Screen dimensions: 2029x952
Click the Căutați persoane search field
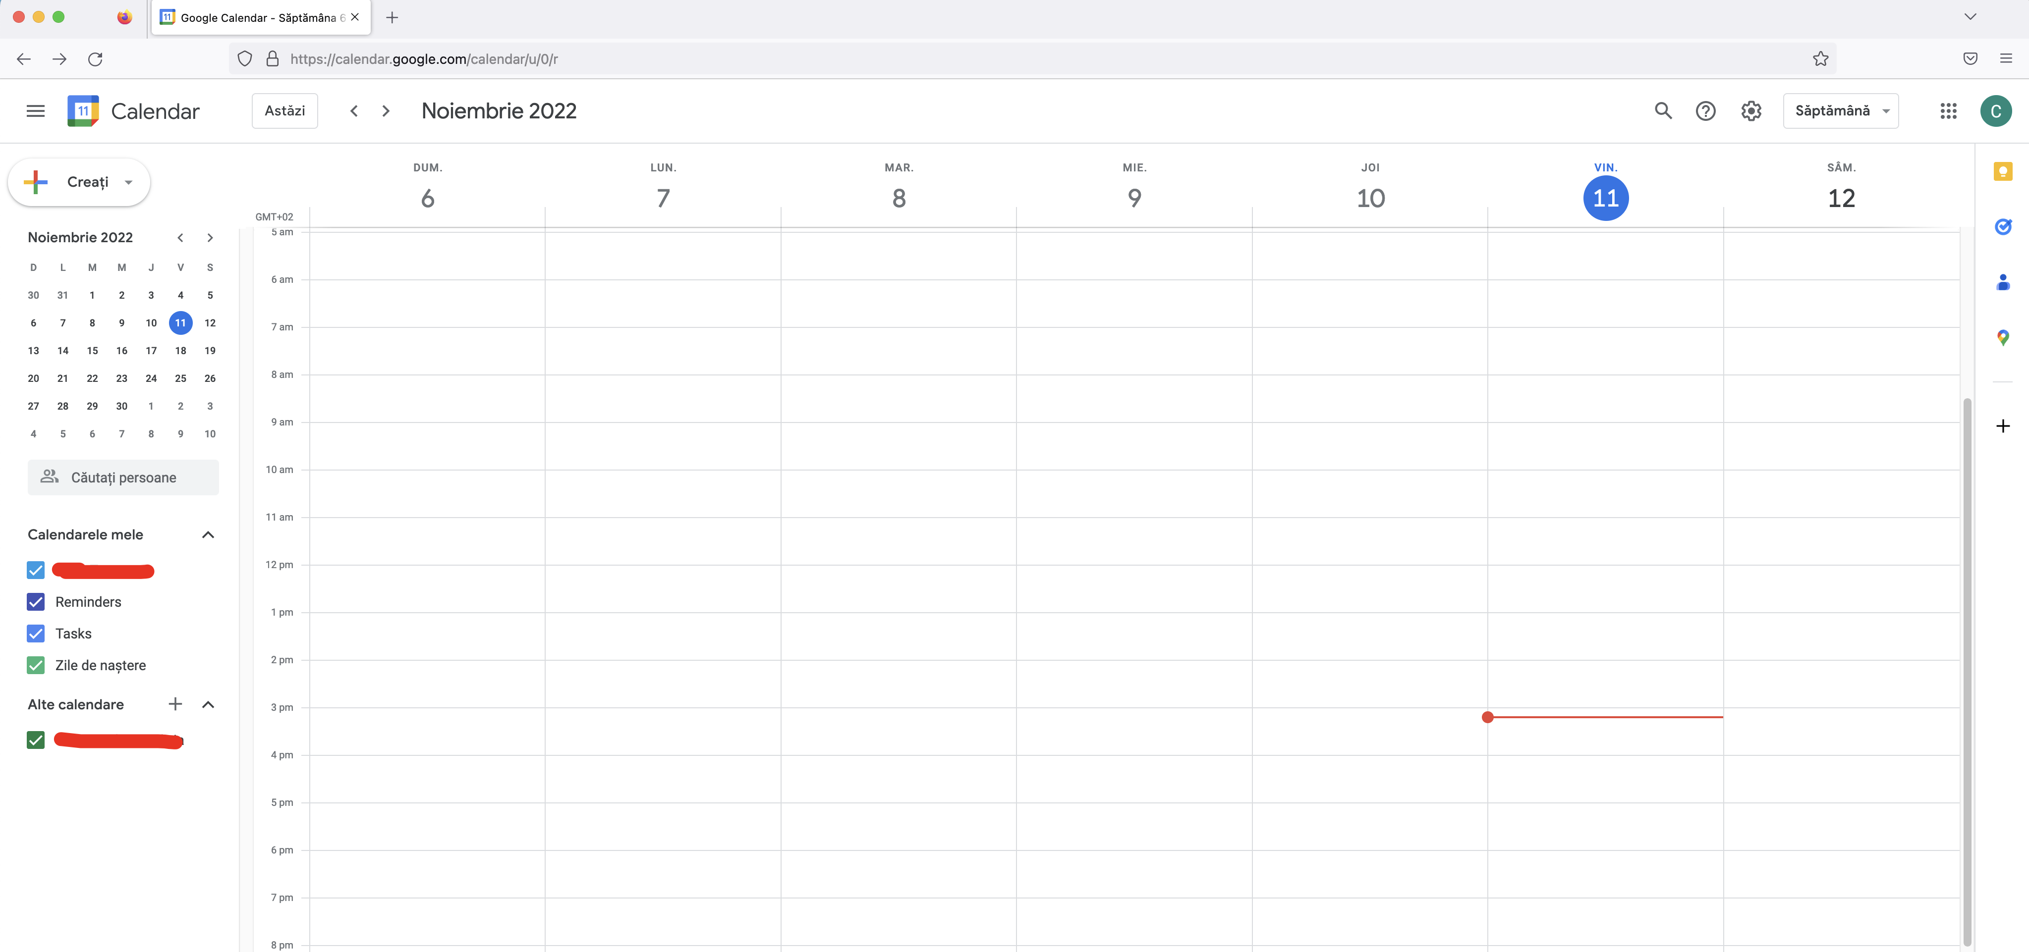coord(123,478)
